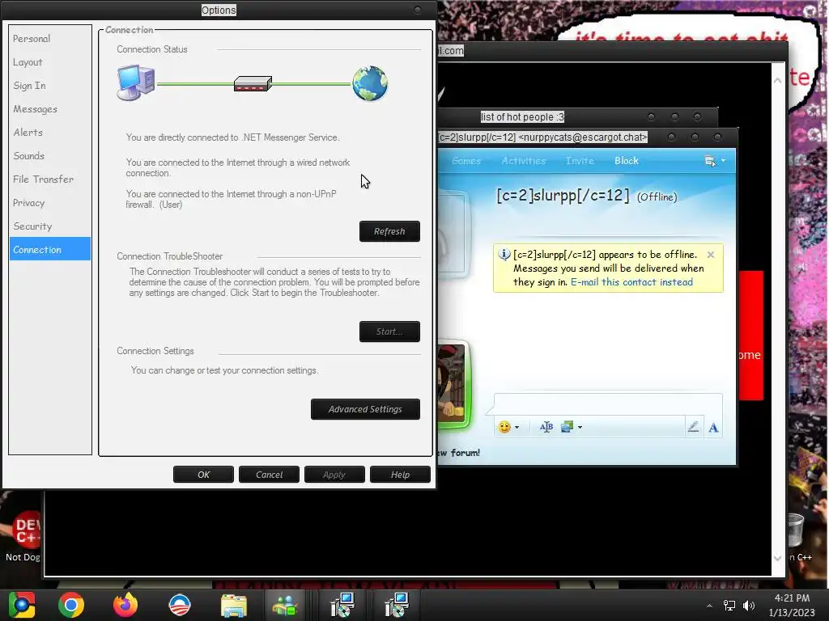Dismiss the offline notification banner
The image size is (829, 621).
(711, 255)
